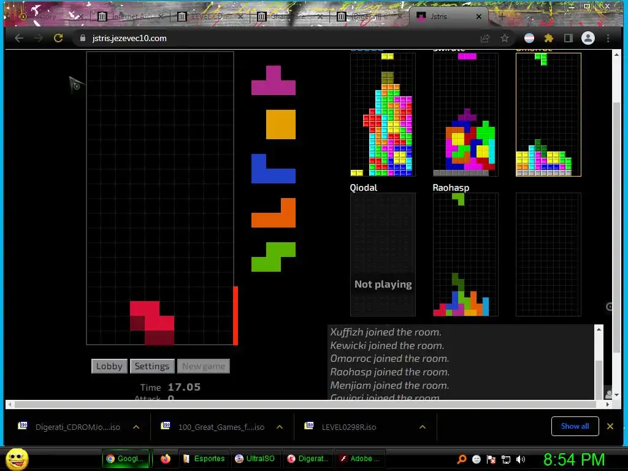Screen dimensions: 628x471
Task: Click the orange magnifier tray icon
Action: (462, 459)
